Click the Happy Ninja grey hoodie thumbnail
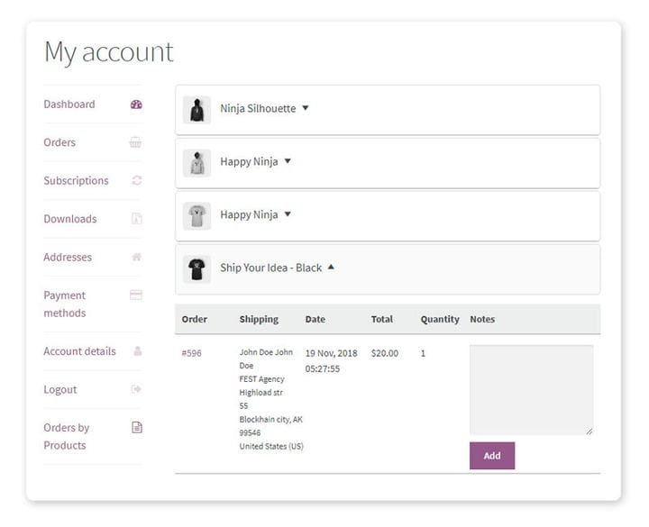 coord(197,163)
